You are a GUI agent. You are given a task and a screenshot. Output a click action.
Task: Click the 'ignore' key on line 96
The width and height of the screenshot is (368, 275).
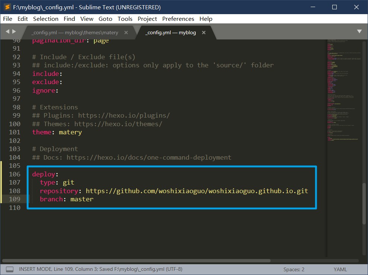click(44, 90)
